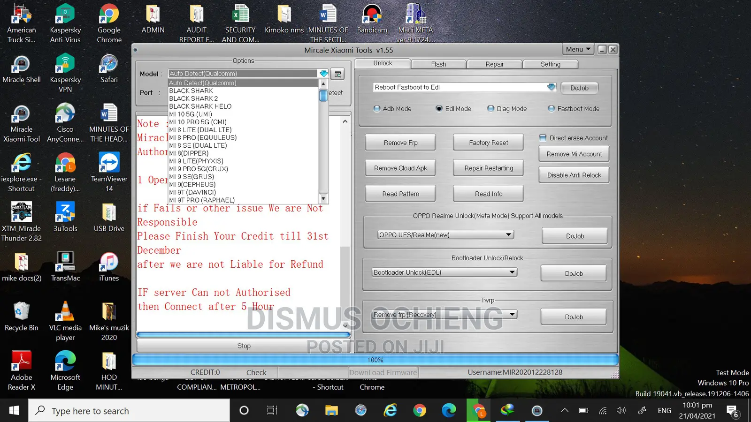Click the Remove Frp button

click(x=400, y=143)
